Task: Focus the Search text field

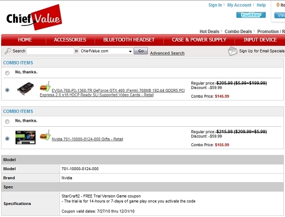Action: point(50,51)
